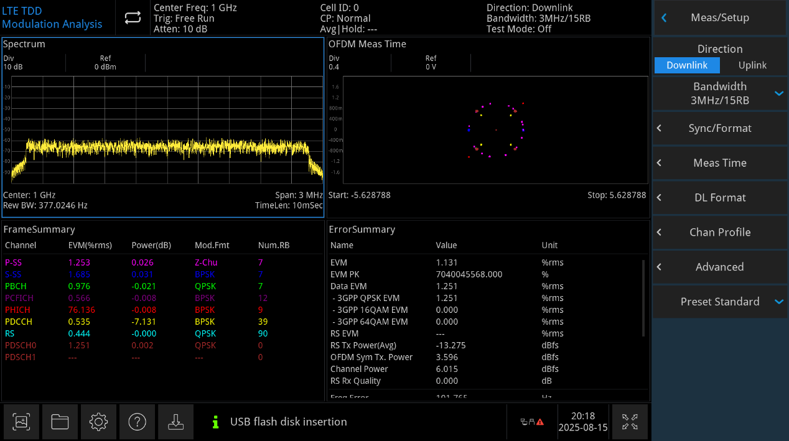The width and height of the screenshot is (789, 441).
Task: Go back via Meas/Setup header
Action: 720,17
